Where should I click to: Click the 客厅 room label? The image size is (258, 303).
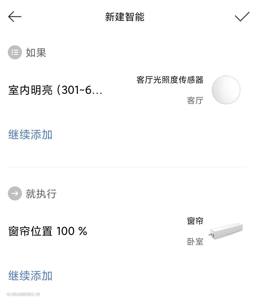pyautogui.click(x=195, y=100)
